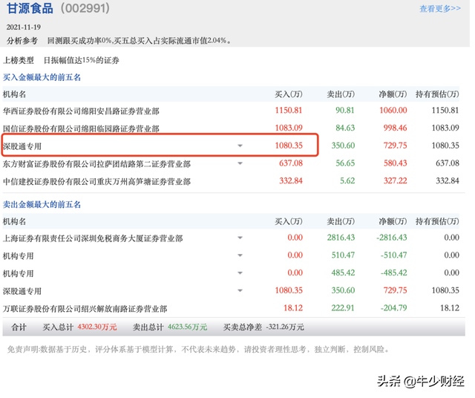The width and height of the screenshot is (475, 398).
Task: Click buy amount 1150.81 in 华西证券 row
Action: tap(289, 110)
